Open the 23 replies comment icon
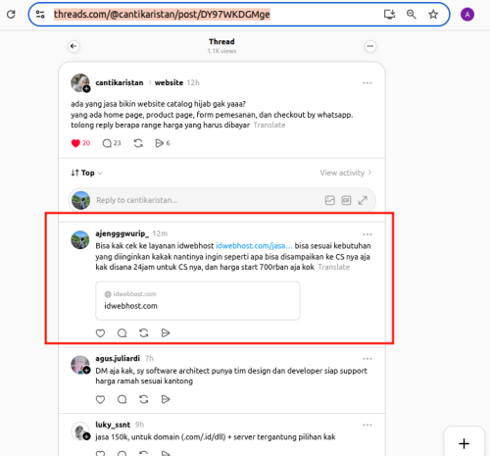Viewport: 490px width, 456px height. pyautogui.click(x=107, y=143)
